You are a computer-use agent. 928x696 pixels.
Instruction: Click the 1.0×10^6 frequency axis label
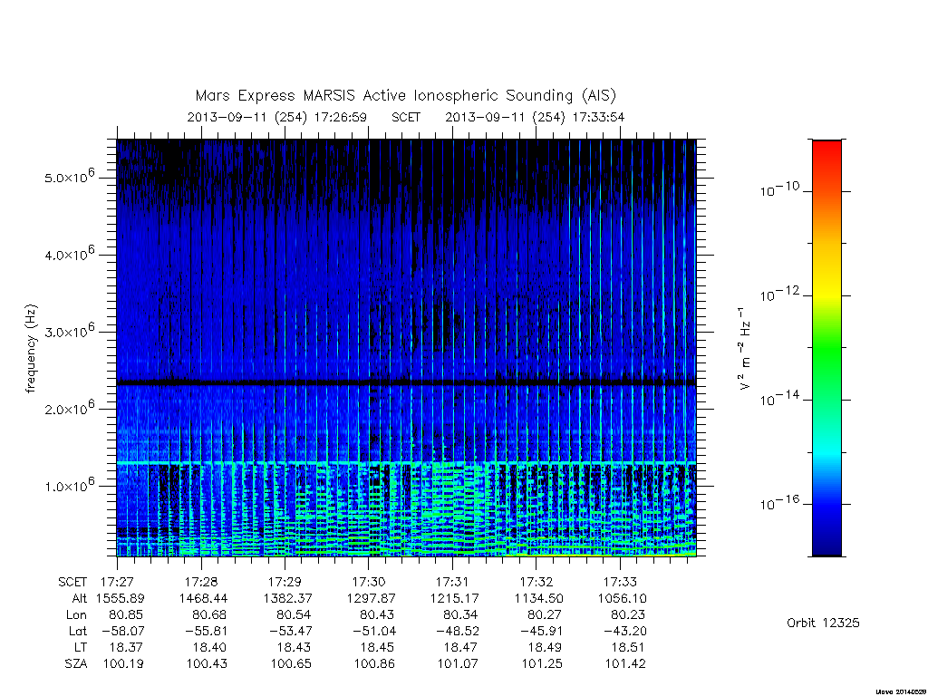pyautogui.click(x=69, y=485)
